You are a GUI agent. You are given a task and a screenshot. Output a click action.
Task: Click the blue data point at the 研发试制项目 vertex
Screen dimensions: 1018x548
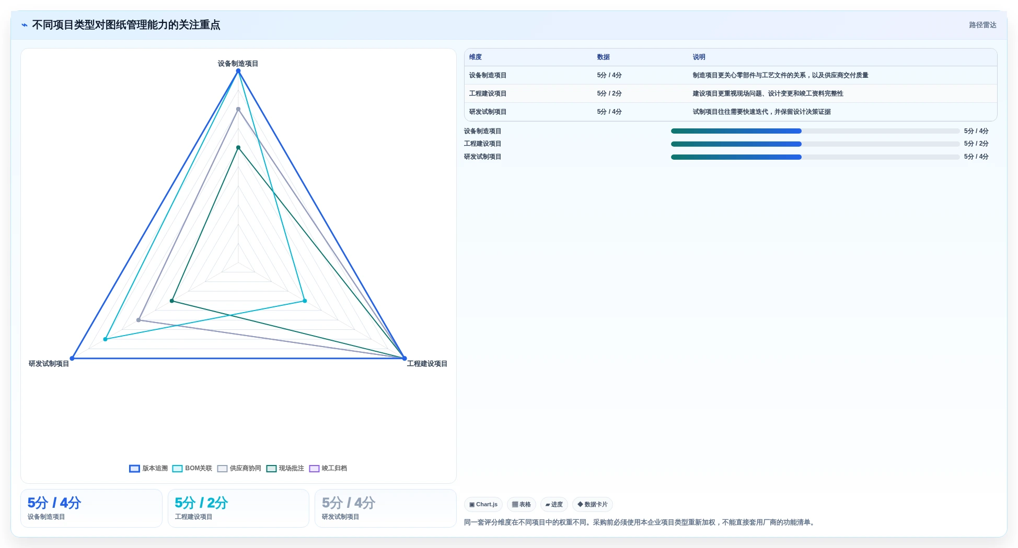(x=72, y=359)
